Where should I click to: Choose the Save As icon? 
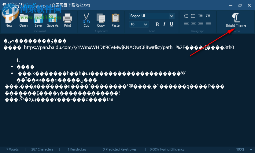[53, 20]
